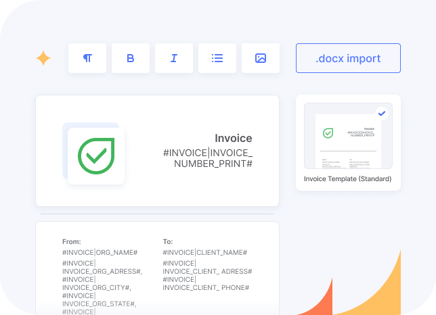Click the To: label
This screenshot has height=315, width=436.
pos(168,241)
